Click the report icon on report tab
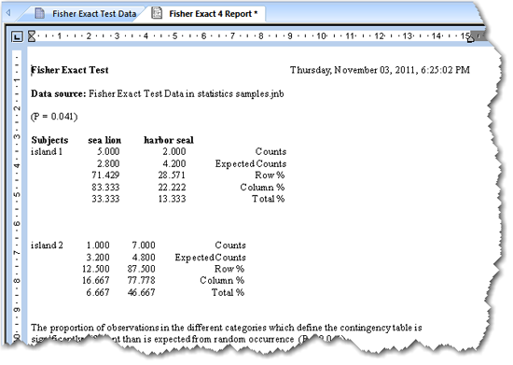This screenshot has height=365, width=513. 157,13
